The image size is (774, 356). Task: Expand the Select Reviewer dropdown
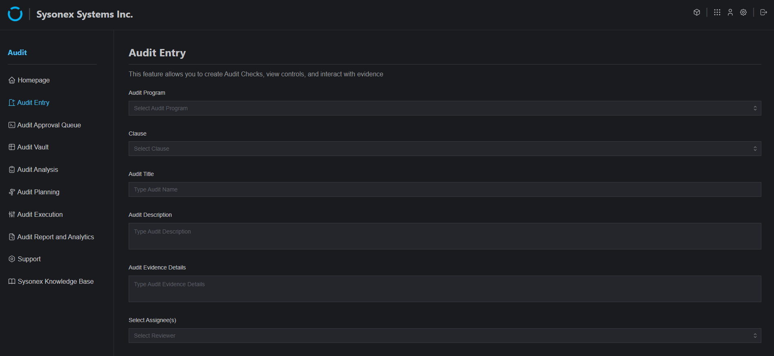pyautogui.click(x=444, y=336)
